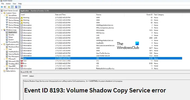This screenshot has width=190, height=100.
Task: Open the View menu
Action: [14, 4]
